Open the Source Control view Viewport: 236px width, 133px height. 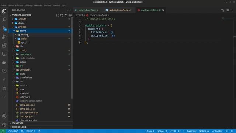pos(4,28)
